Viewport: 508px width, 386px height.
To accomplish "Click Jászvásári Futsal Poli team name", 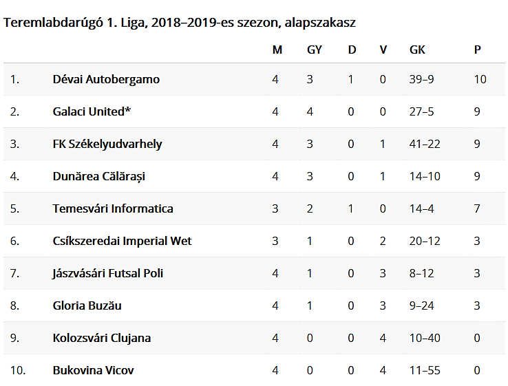I will [107, 273].
